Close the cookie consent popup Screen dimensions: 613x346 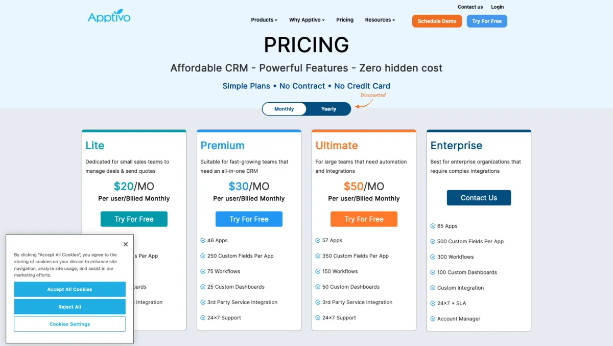tap(126, 244)
